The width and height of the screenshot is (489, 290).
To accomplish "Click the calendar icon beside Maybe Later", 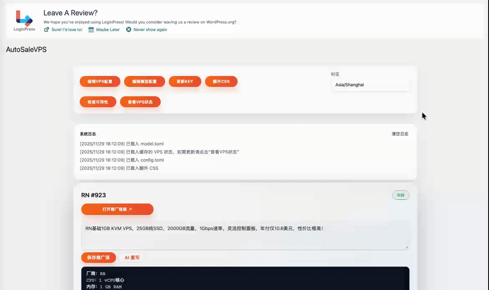I will coord(91,30).
